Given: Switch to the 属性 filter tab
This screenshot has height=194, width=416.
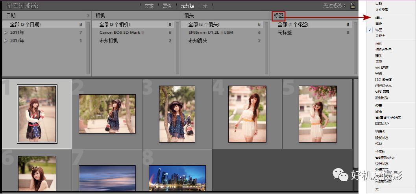Looking at the screenshot, I should tap(167, 6).
